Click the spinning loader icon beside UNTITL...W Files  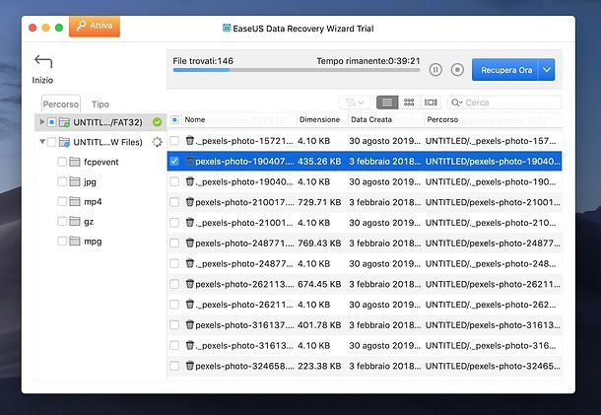point(158,142)
